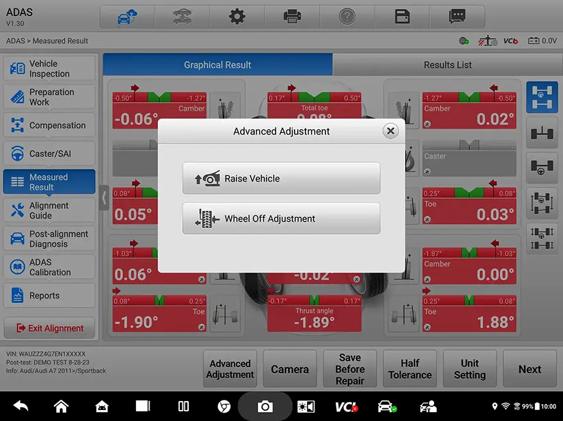
Task: Open Vehicle Inspection in sidebar
Action: [49, 69]
